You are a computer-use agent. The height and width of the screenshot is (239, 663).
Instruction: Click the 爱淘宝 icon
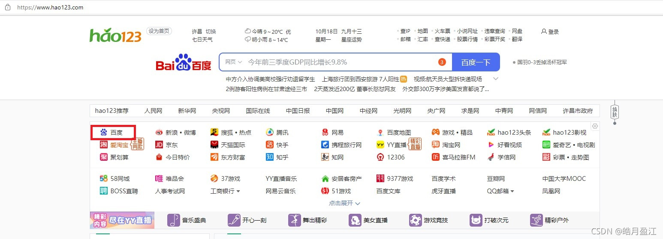coord(103,145)
